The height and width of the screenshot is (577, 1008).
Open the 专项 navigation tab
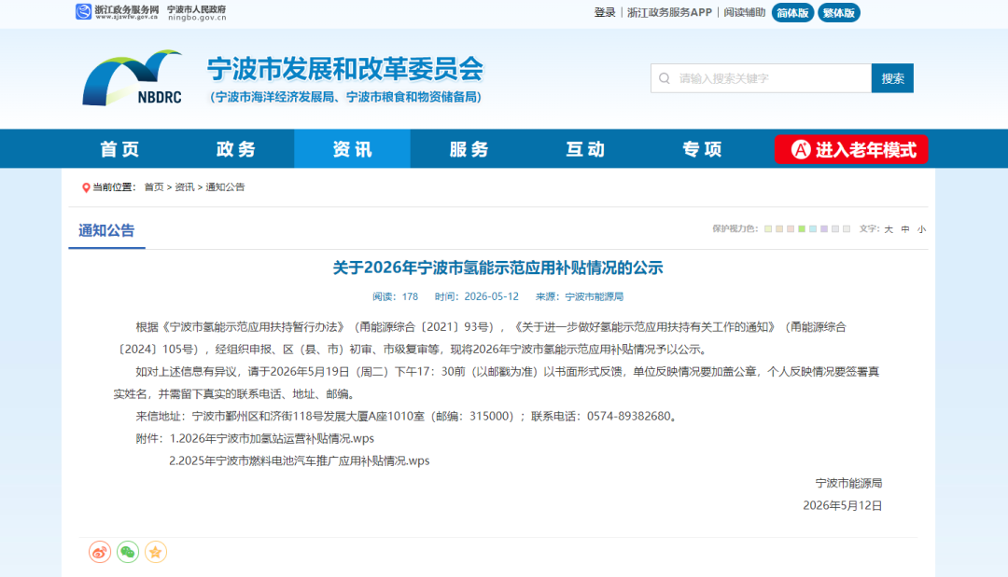[x=702, y=149]
